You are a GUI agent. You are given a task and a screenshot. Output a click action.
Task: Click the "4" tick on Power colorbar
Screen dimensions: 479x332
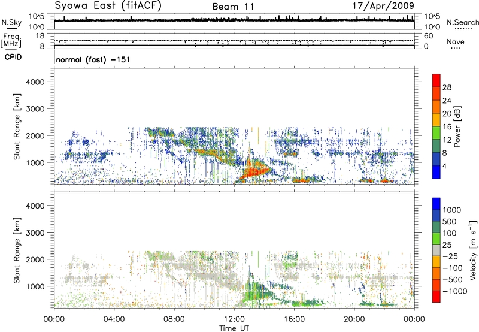[x=444, y=166]
